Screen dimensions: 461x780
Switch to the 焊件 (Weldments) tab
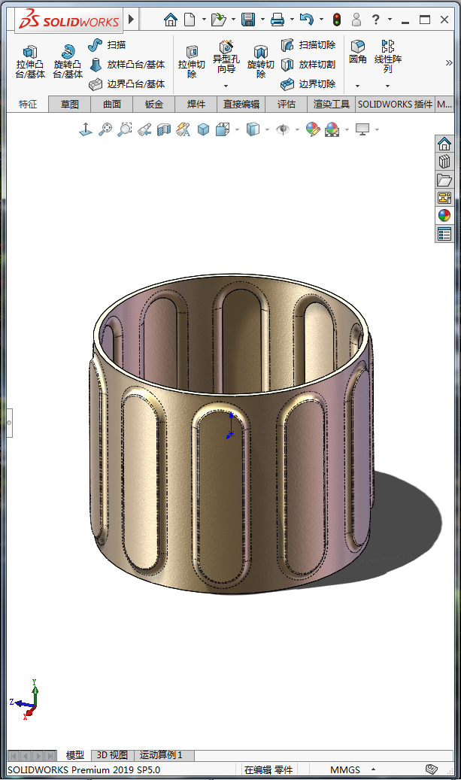pos(196,104)
